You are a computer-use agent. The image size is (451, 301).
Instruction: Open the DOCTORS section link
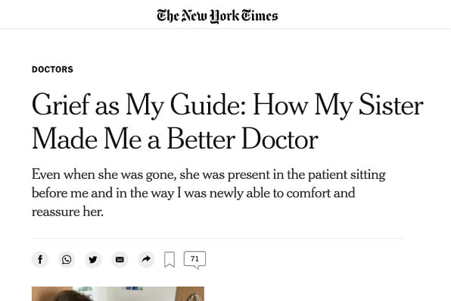(52, 70)
